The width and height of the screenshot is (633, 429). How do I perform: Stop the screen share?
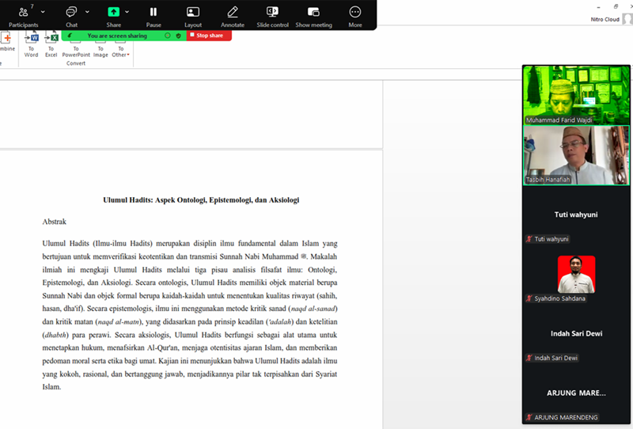[209, 36]
